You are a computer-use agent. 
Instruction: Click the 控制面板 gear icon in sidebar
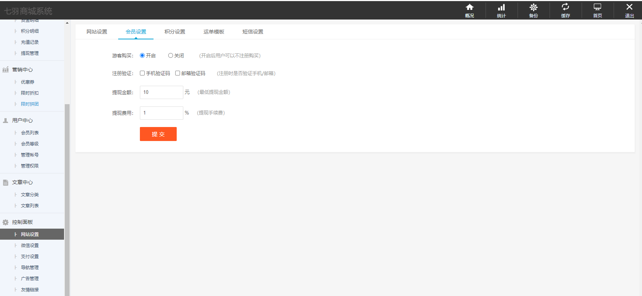pyautogui.click(x=6, y=222)
